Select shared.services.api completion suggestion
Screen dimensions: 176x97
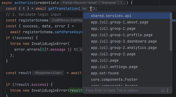tap(127, 16)
